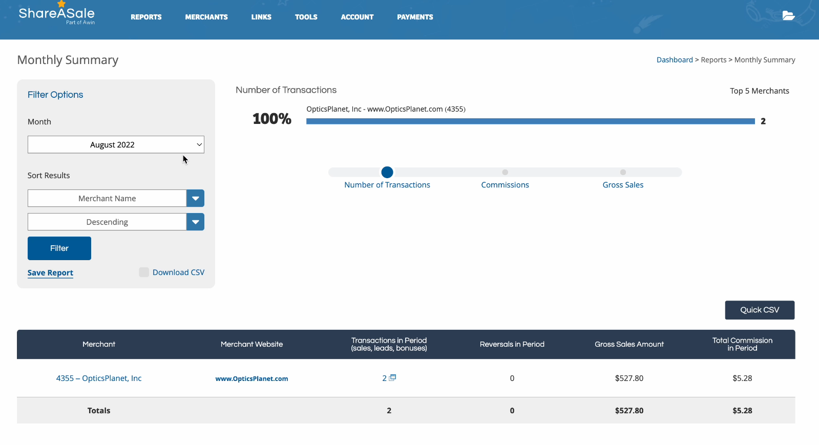Image resolution: width=819 pixels, height=445 pixels.
Task: Click the Descending sort order field
Action: [107, 222]
